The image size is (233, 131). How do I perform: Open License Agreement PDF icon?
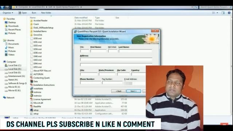click(32, 99)
